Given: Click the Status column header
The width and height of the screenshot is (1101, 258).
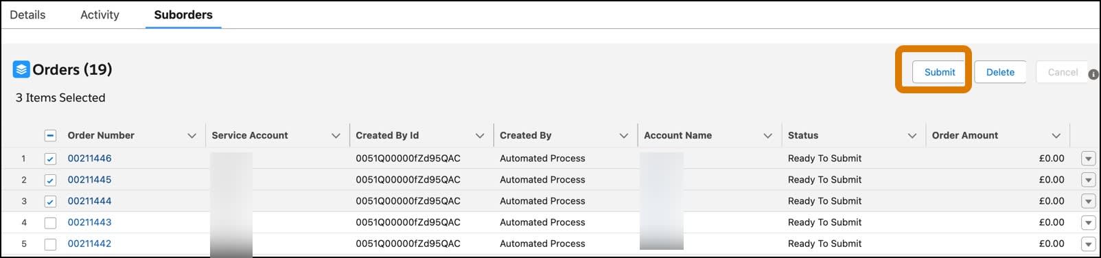Looking at the screenshot, I should pos(803,136).
